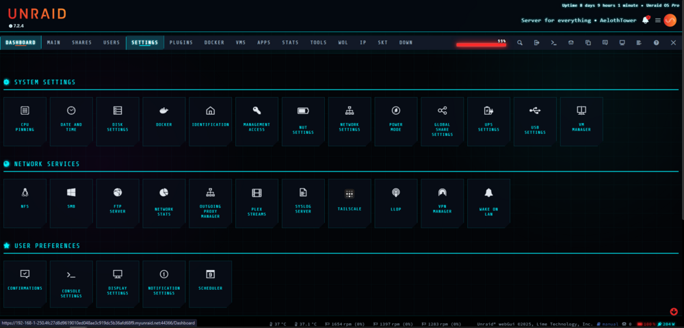Open Wake on LAN settings
The height and width of the screenshot is (328, 684).
click(488, 204)
